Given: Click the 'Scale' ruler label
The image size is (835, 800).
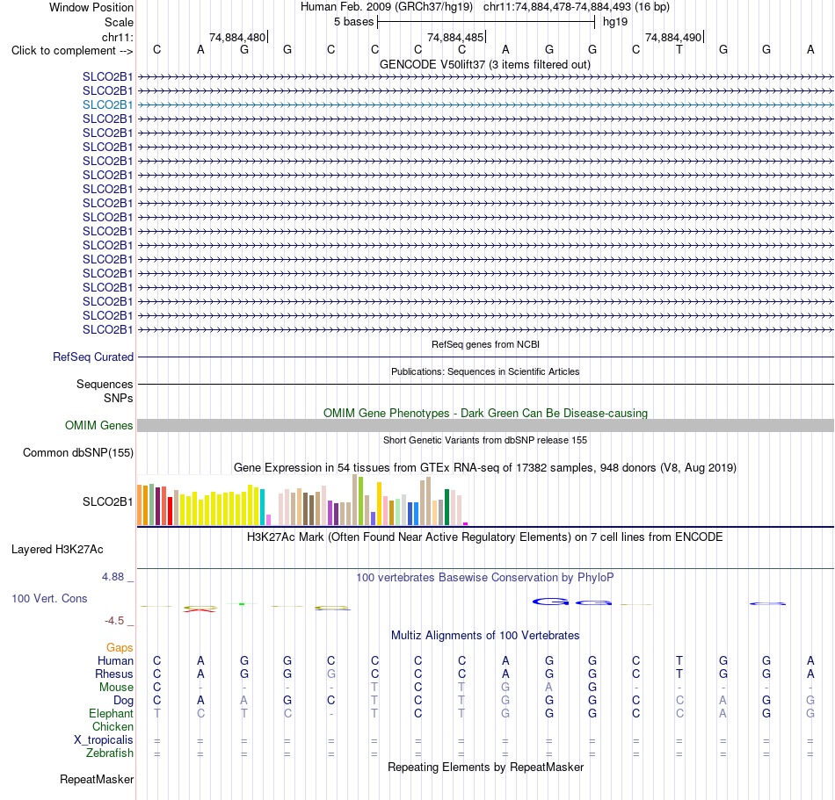Looking at the screenshot, I should pos(119,22).
